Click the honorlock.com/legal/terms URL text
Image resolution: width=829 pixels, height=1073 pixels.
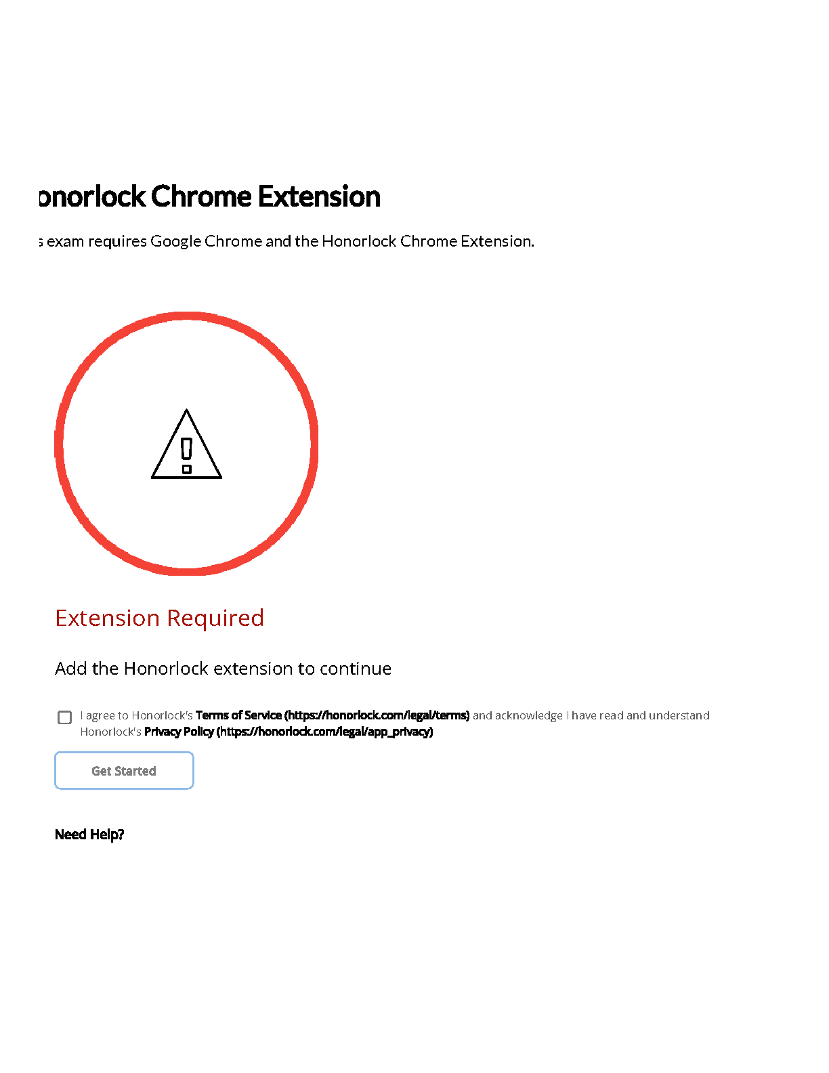377,715
